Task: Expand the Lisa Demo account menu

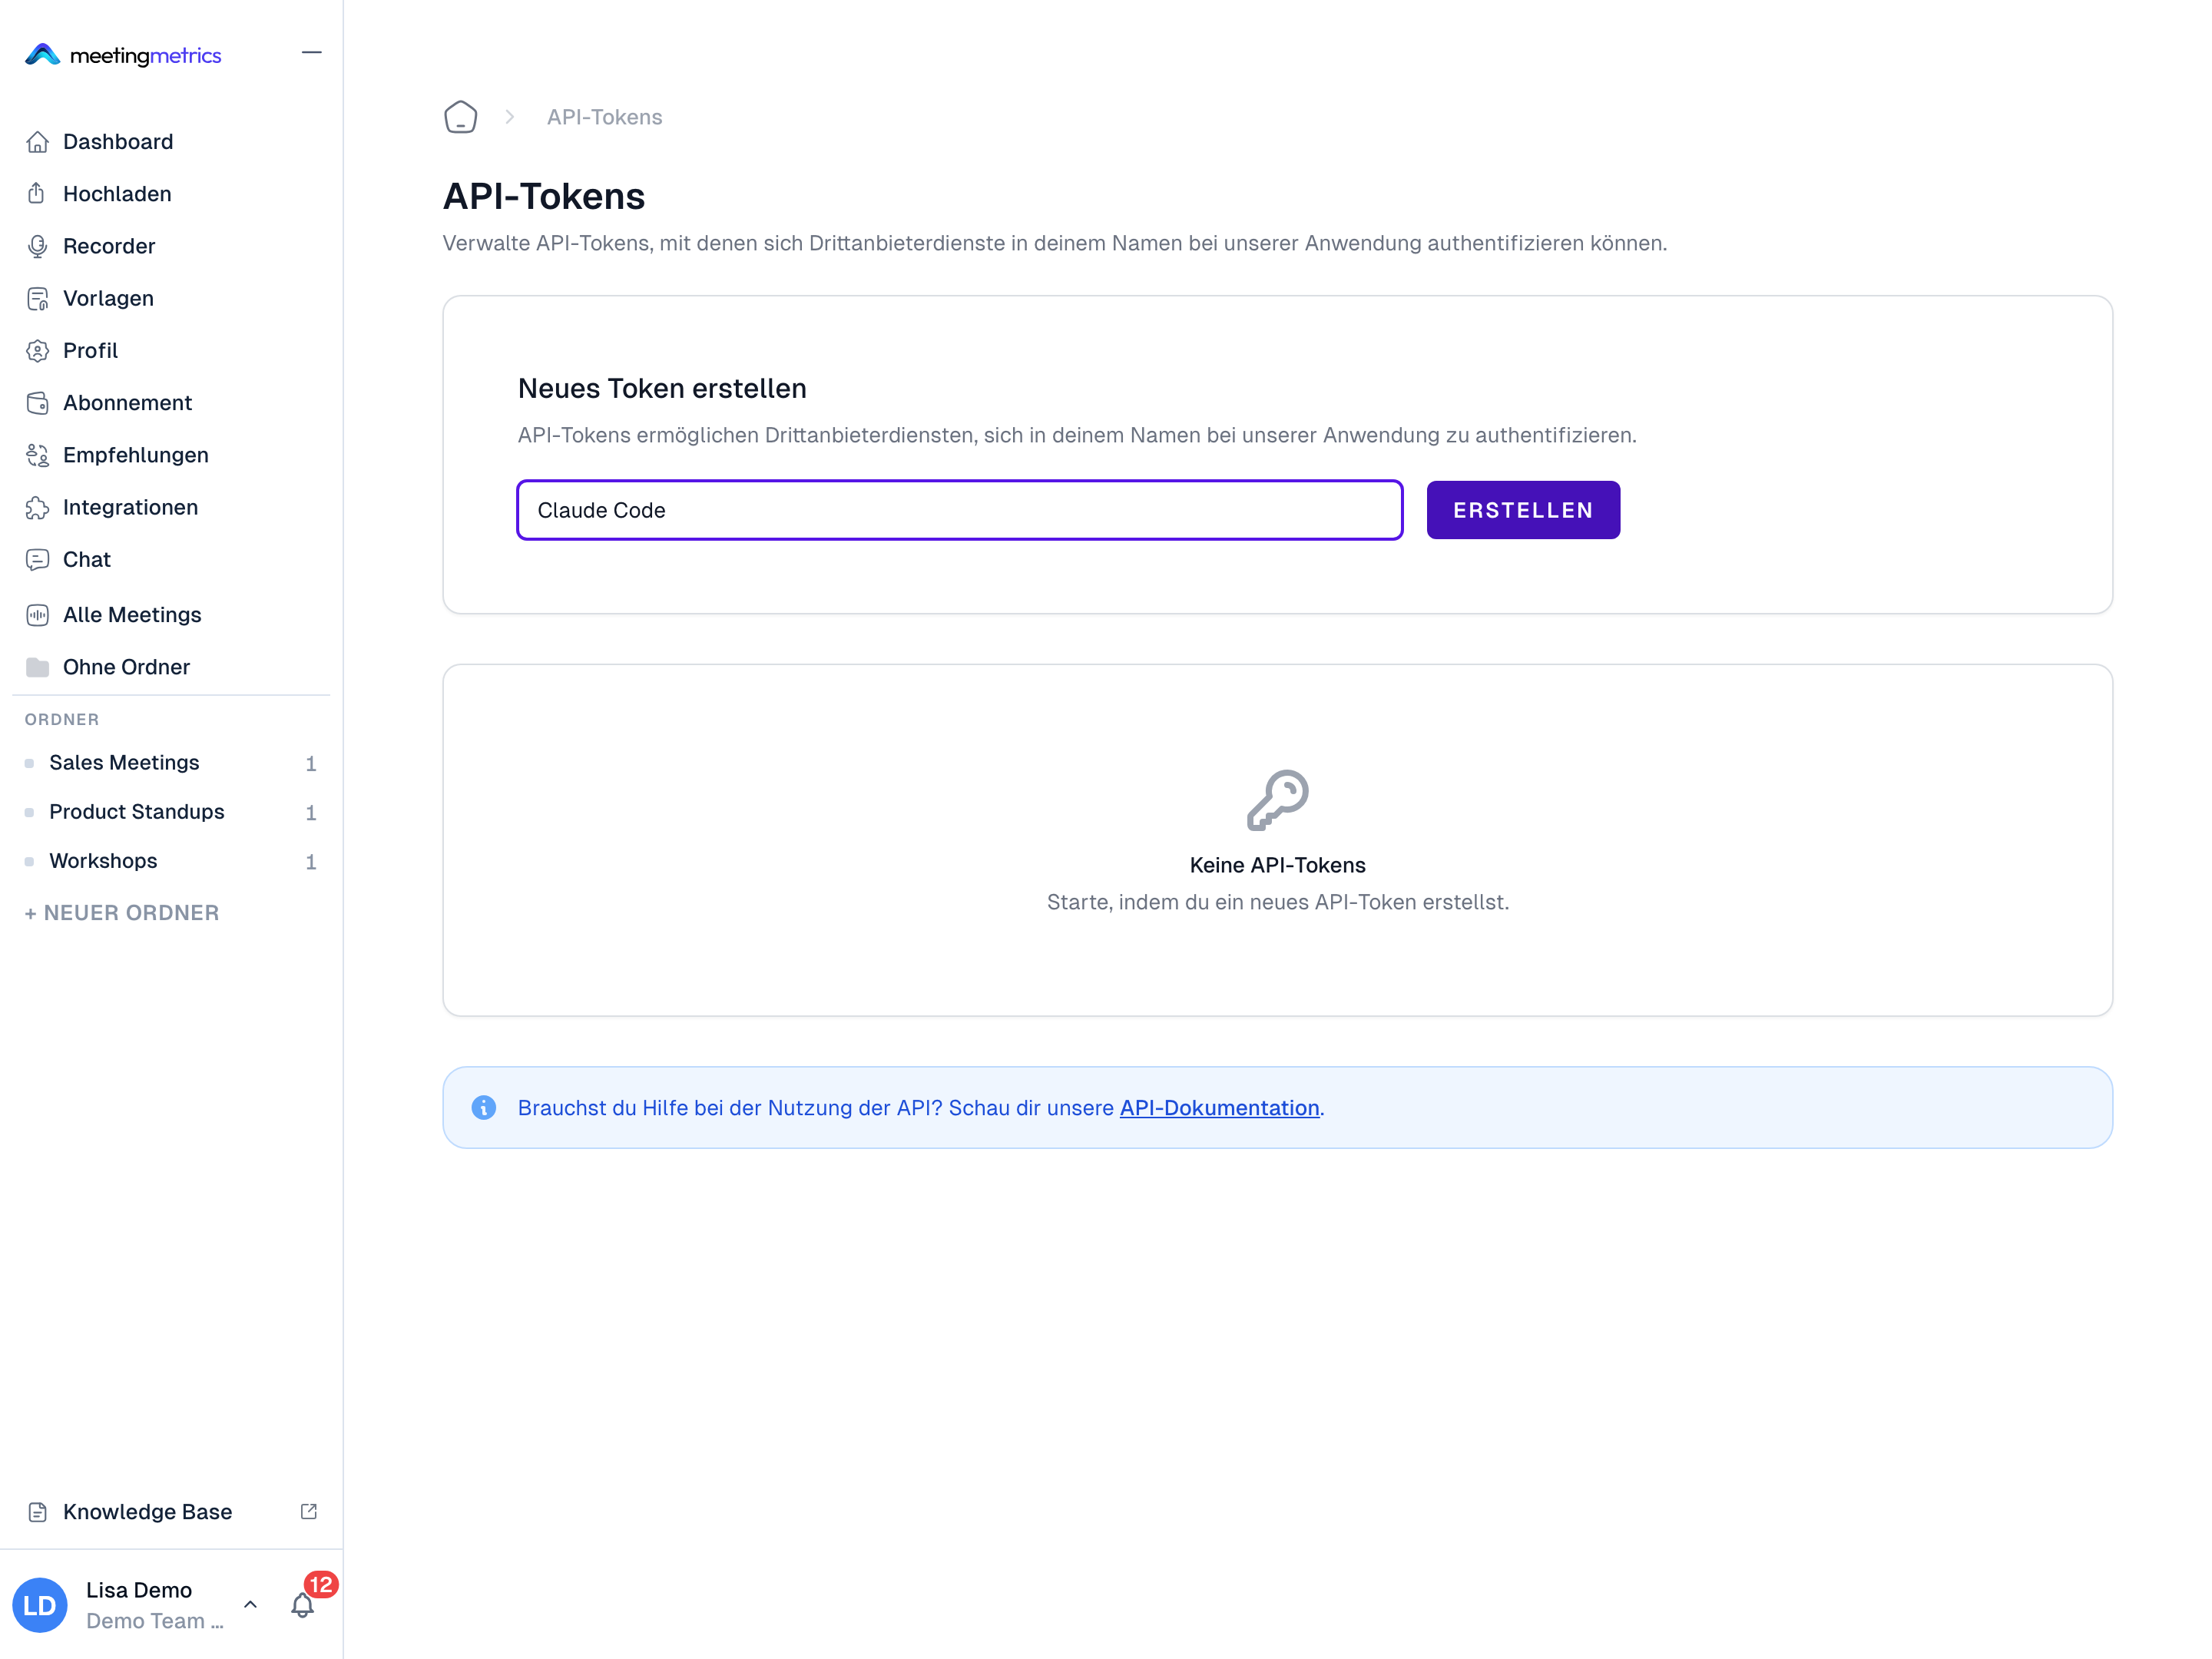Action: coord(251,1604)
